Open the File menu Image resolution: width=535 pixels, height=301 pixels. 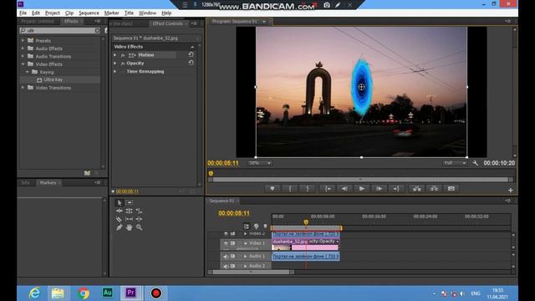coord(23,13)
